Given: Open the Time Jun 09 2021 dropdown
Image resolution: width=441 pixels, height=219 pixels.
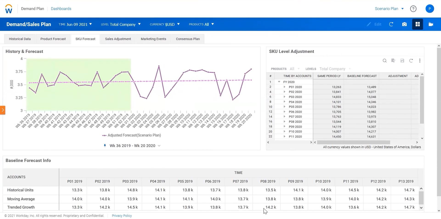Looking at the screenshot, I should tap(75, 24).
